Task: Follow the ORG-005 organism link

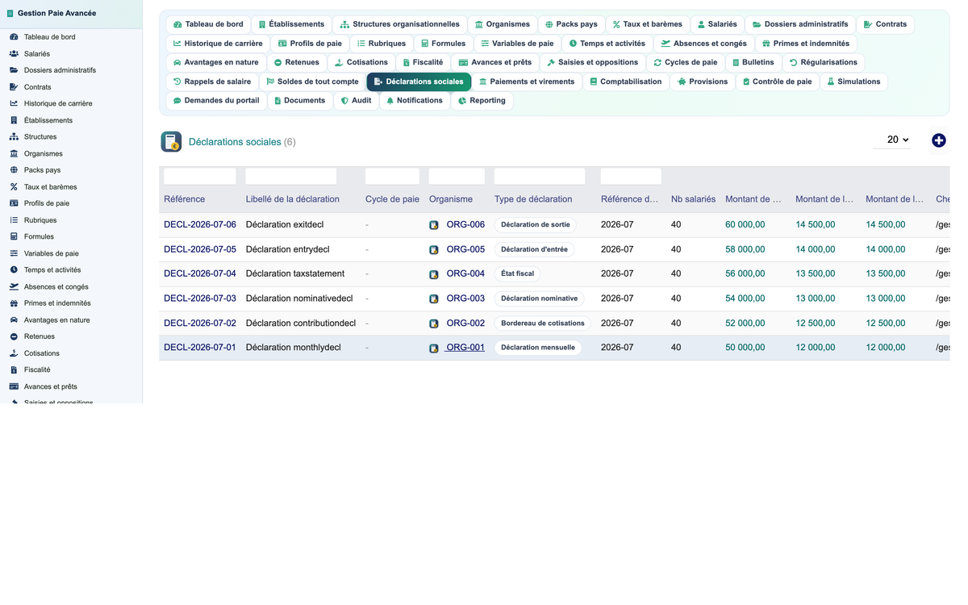Action: tap(465, 249)
